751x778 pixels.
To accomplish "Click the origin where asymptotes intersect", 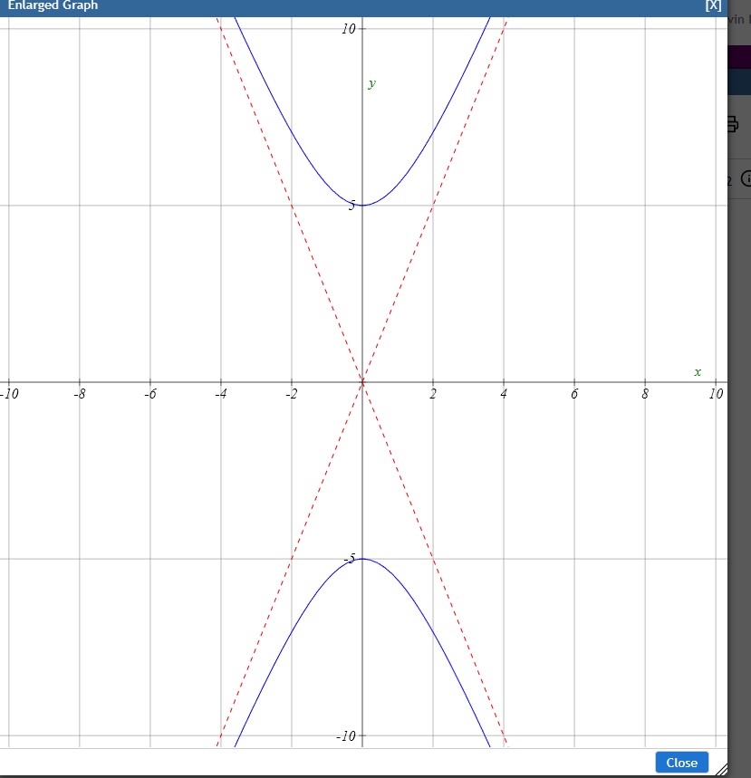I will tap(364, 384).
